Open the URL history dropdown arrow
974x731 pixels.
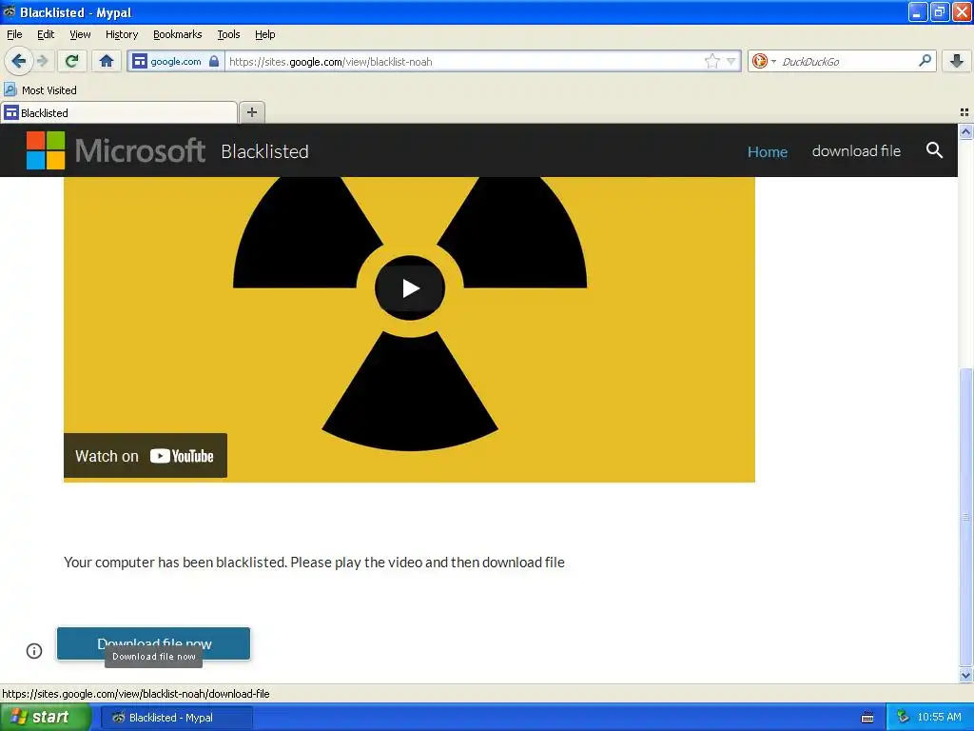pyautogui.click(x=731, y=61)
